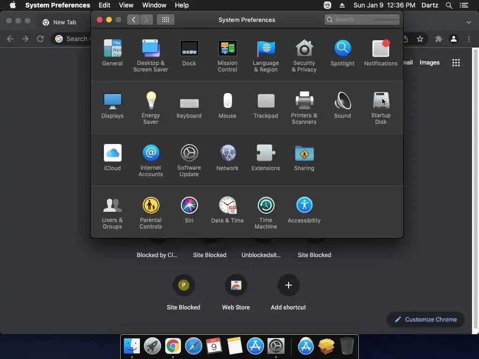
Task: Open Sound preferences
Action: (342, 105)
